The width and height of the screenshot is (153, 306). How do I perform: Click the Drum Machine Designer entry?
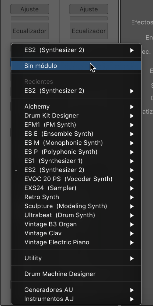(x=76, y=274)
